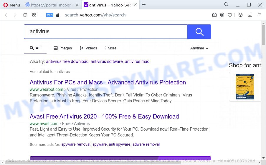Viewport: 266px width, 165px height.
Task: Open the Opera Menu button
Action: (11, 5)
